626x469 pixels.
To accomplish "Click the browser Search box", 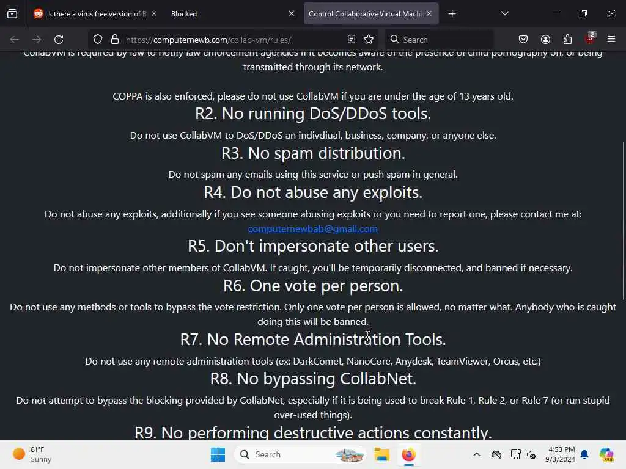I will tap(439, 40).
